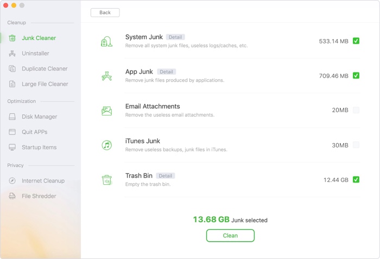Screen dimensions: 380x259
Task: Close the window with red button
Action: (6, 5)
